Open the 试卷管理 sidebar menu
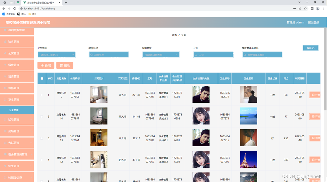This screenshot has width=327, height=182. tap(17, 120)
